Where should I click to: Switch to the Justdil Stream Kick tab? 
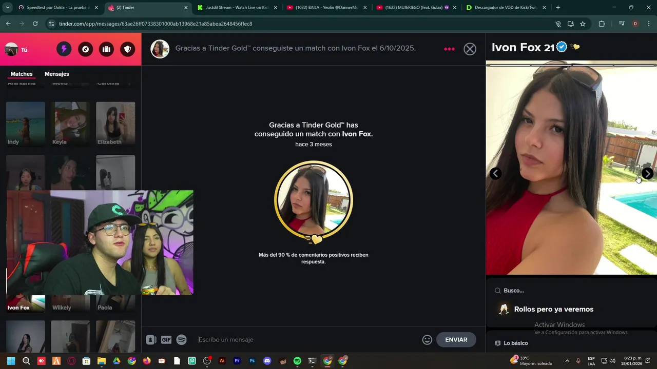[237, 8]
